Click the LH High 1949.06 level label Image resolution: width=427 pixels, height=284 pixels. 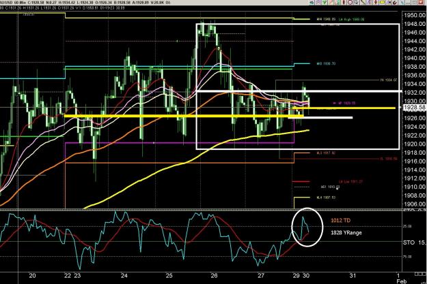click(351, 20)
